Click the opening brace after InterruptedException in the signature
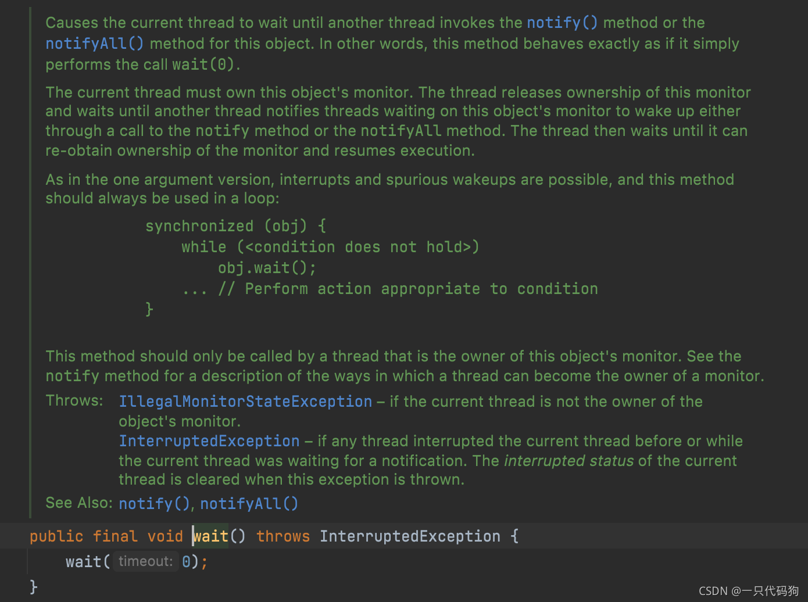This screenshot has height=602, width=808. click(x=514, y=536)
